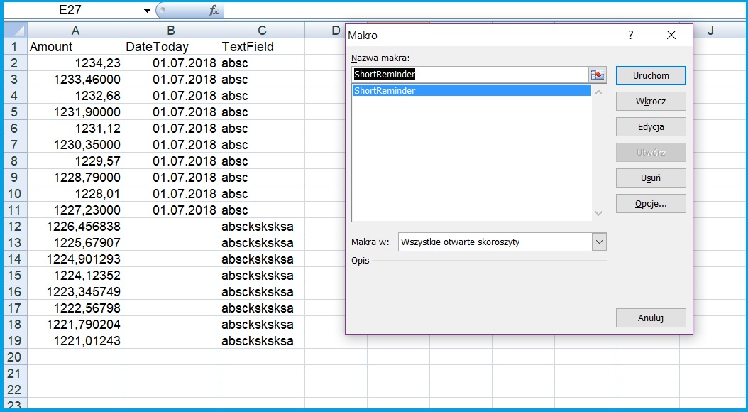Click the help question mark in Makro dialog
This screenshot has height=412, width=748.
pyautogui.click(x=630, y=35)
